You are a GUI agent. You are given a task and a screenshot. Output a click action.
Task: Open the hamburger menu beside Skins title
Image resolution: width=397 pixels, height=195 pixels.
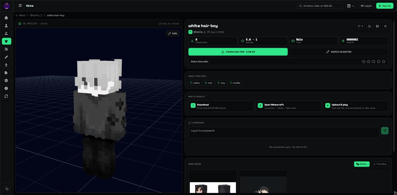pos(20,6)
